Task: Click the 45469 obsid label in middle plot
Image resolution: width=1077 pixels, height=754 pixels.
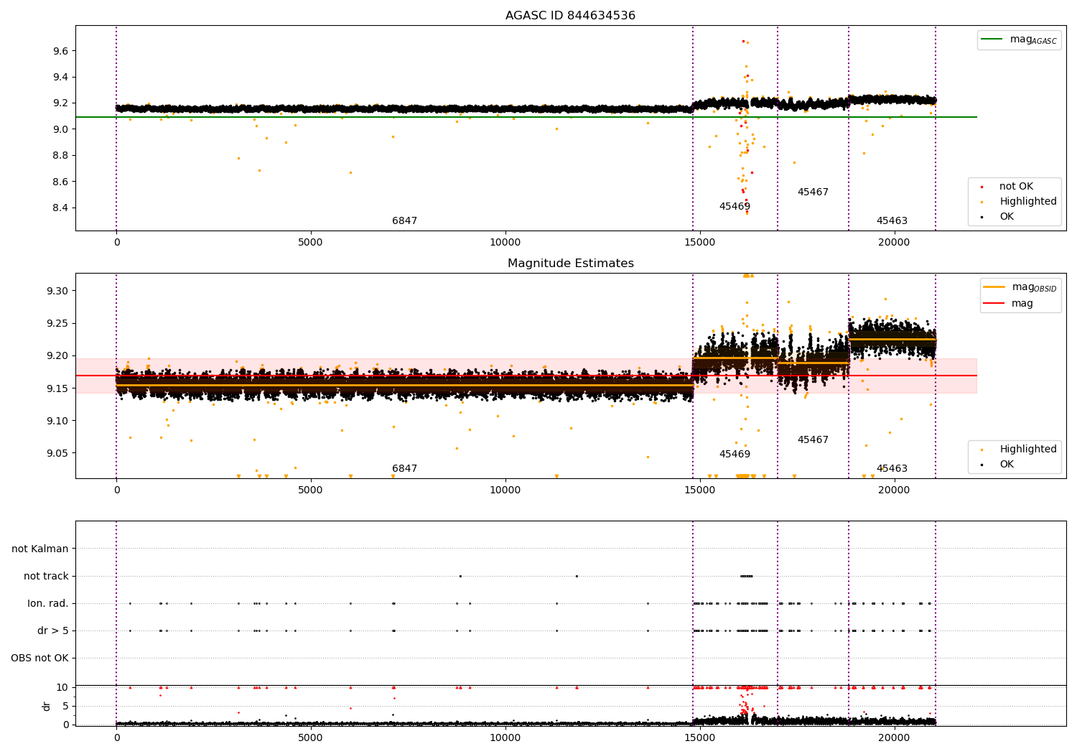Action: pyautogui.click(x=735, y=455)
